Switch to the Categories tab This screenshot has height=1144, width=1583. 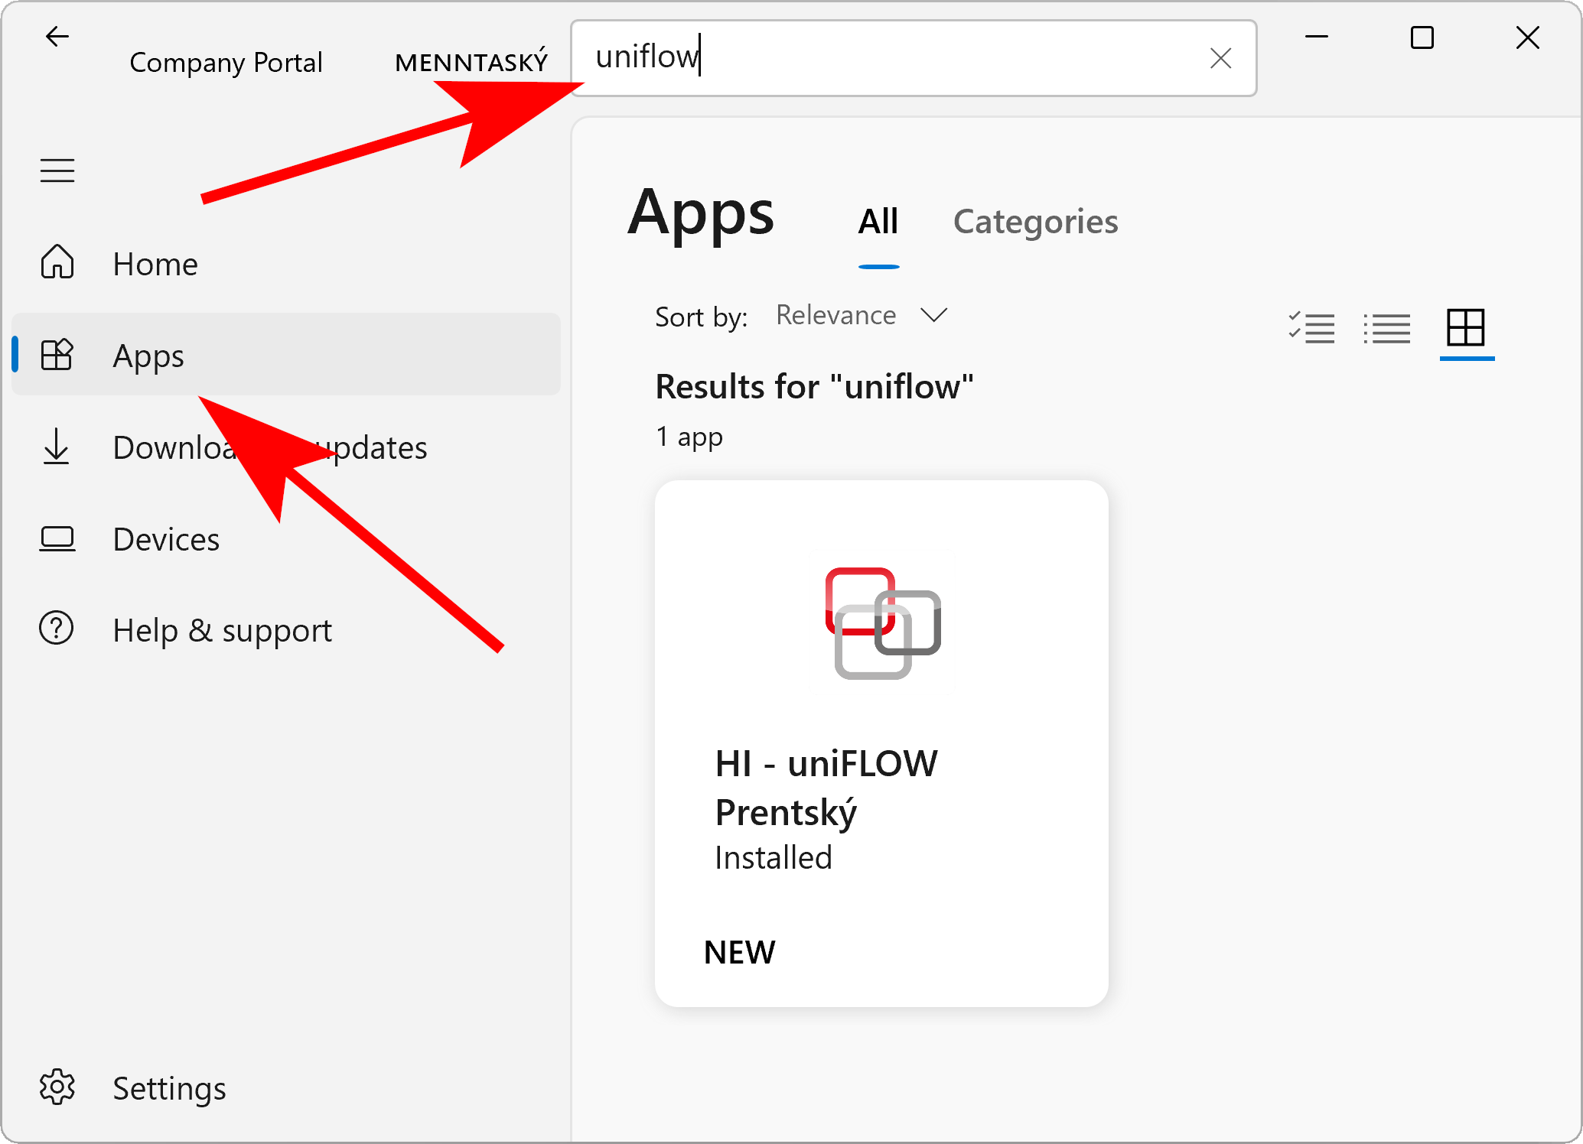(1035, 222)
